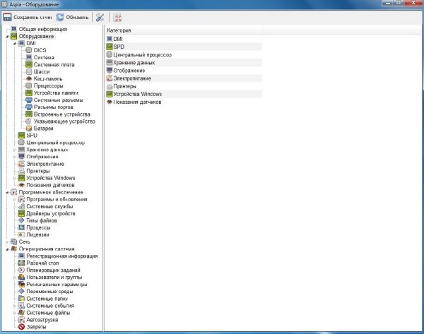The height and width of the screenshot is (334, 424).
Task: Select Процессоры in the DMI tree
Action: pos(48,85)
